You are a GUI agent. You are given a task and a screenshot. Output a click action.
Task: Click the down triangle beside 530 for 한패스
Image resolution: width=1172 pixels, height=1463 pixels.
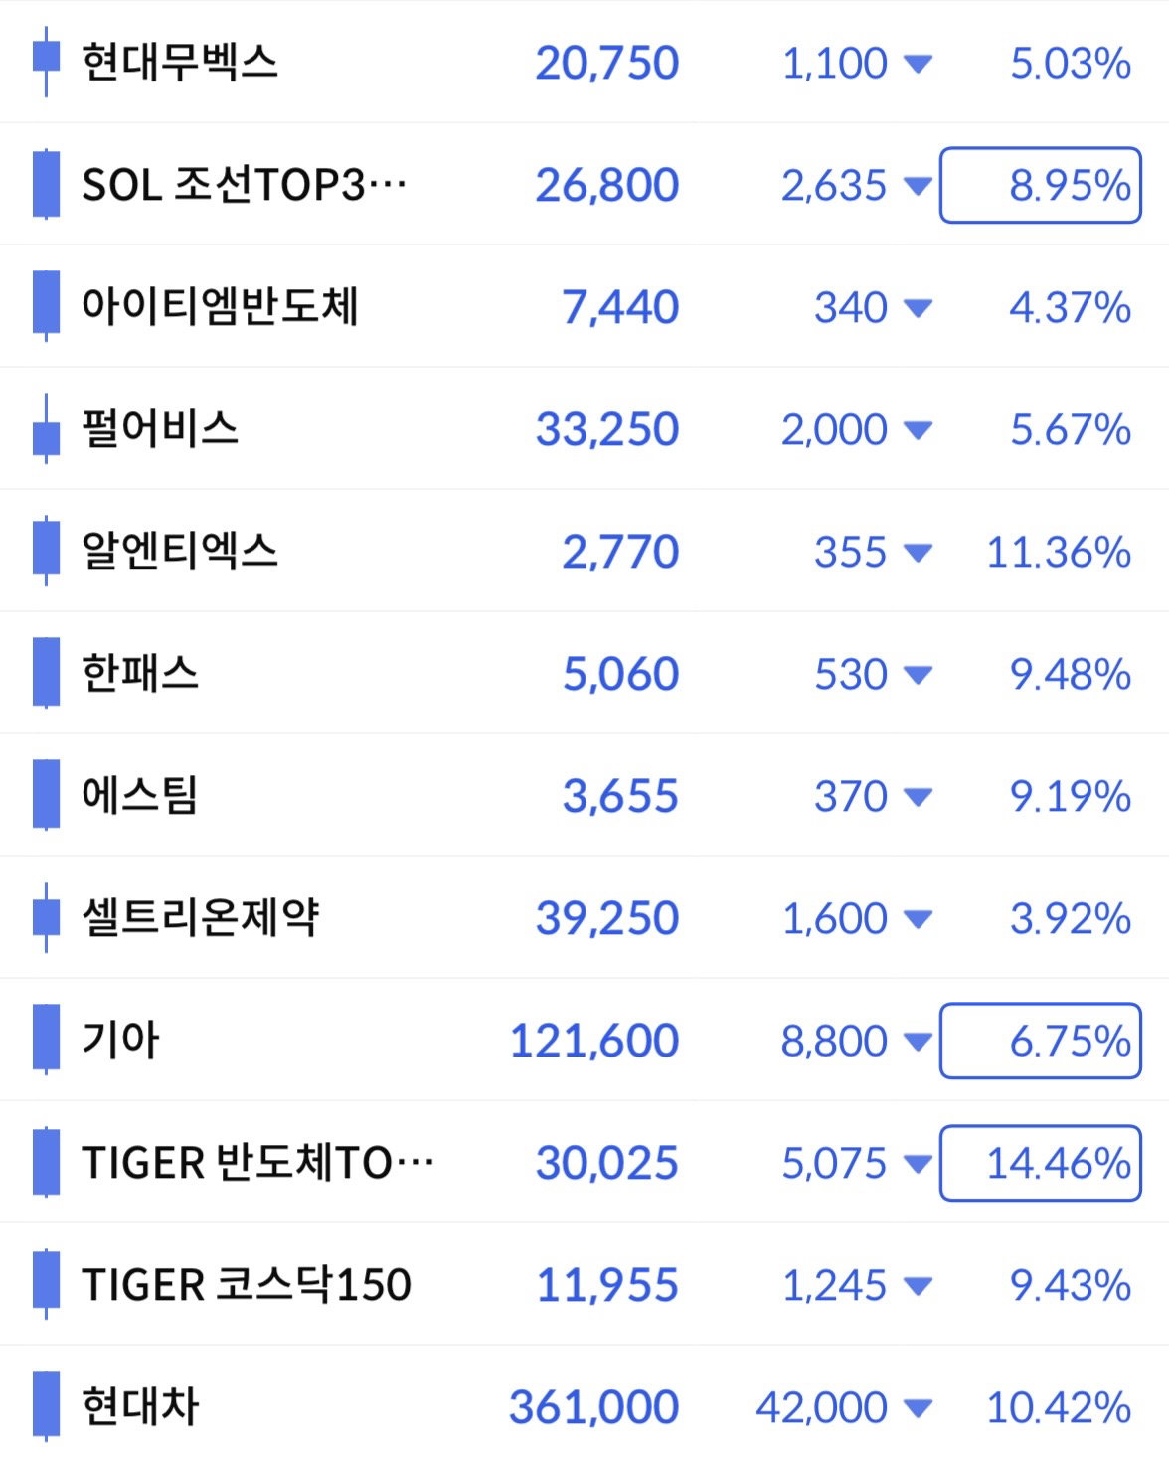point(918,675)
